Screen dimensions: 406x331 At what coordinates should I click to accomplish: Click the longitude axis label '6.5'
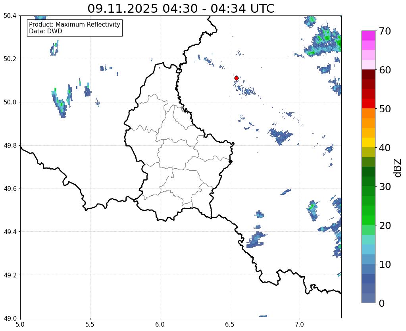[230, 324]
